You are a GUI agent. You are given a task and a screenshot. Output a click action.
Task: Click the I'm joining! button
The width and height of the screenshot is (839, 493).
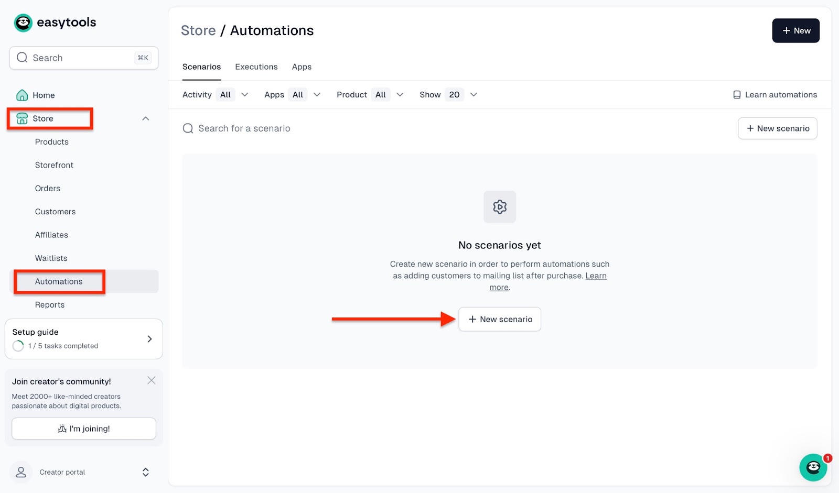(x=84, y=429)
